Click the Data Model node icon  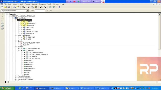(16, 18)
